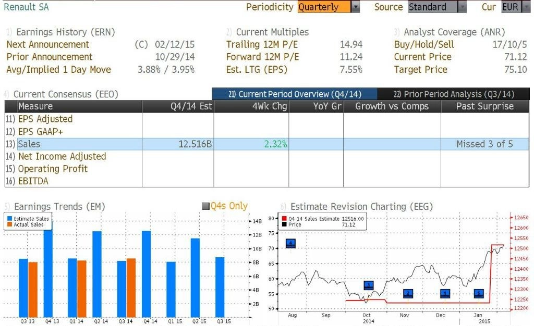Click the Forward 12M P/E label
The height and width of the screenshot is (326, 534).
(263, 57)
